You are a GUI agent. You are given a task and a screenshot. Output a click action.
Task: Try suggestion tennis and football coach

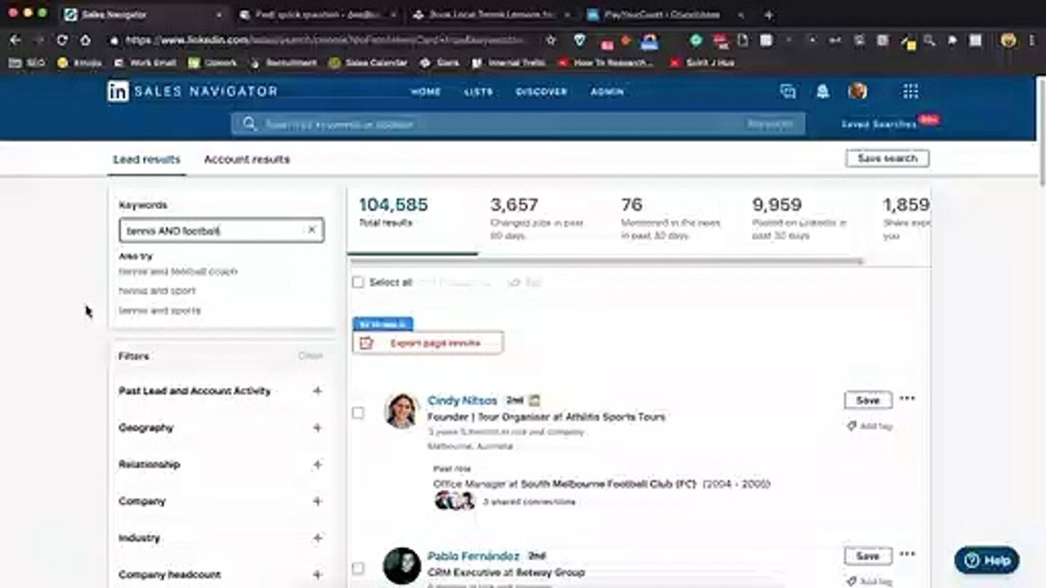tap(178, 271)
